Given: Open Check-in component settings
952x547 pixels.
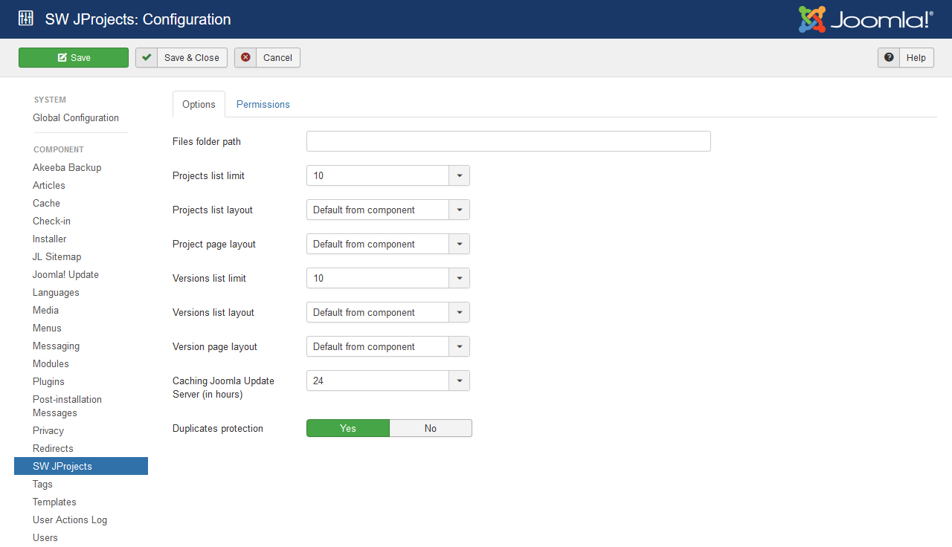Looking at the screenshot, I should (51, 221).
